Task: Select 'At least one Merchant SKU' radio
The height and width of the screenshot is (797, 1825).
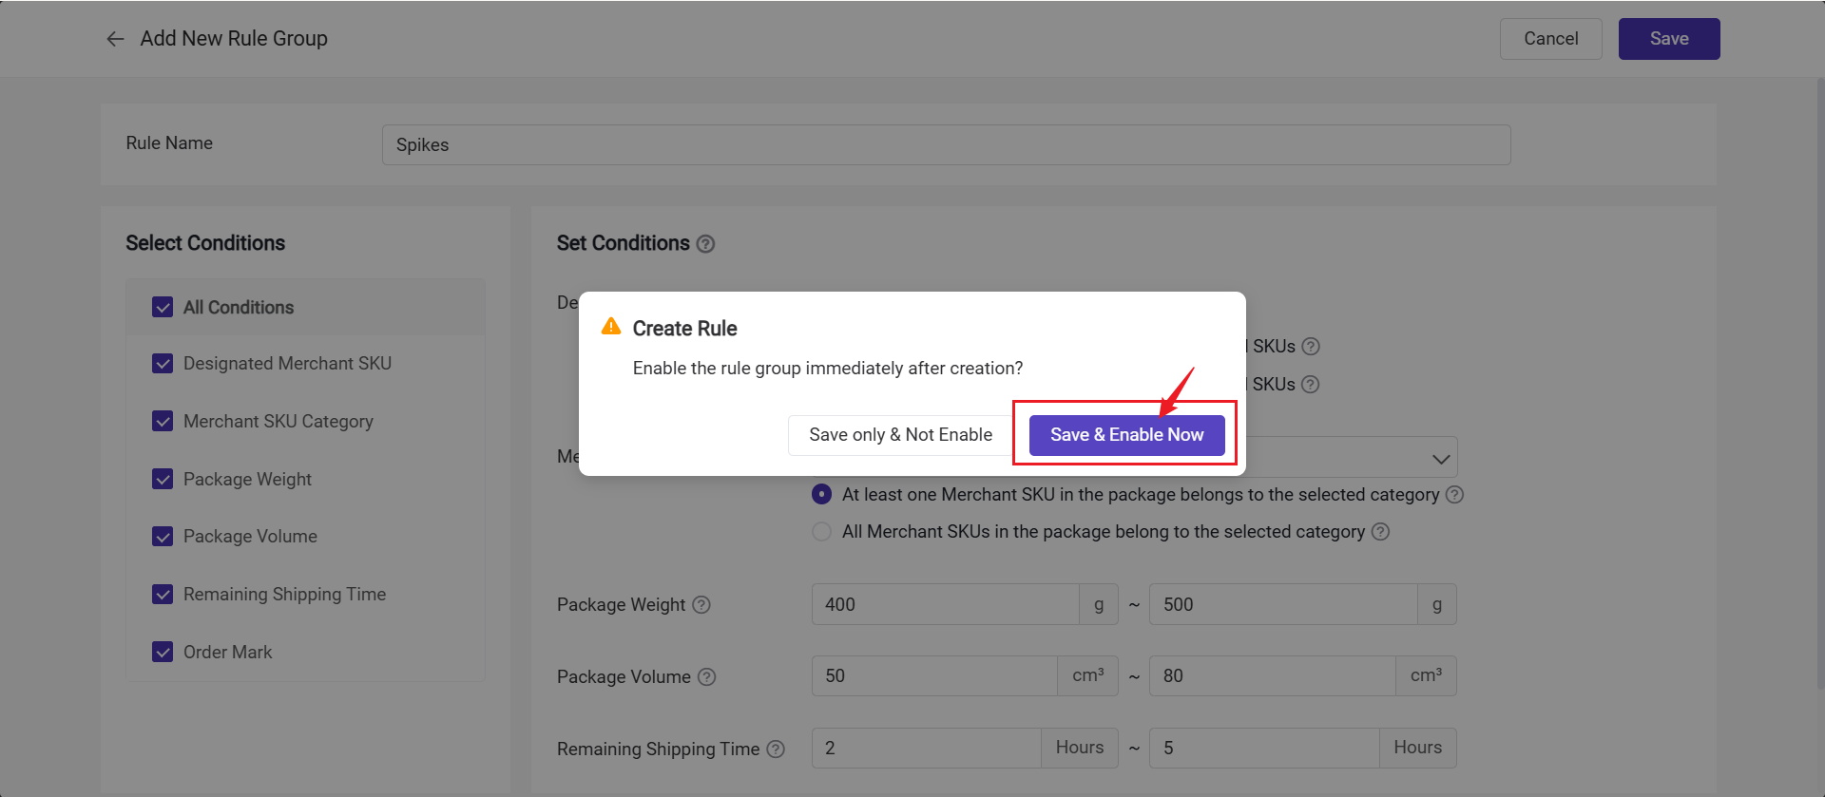Action: coord(821,495)
